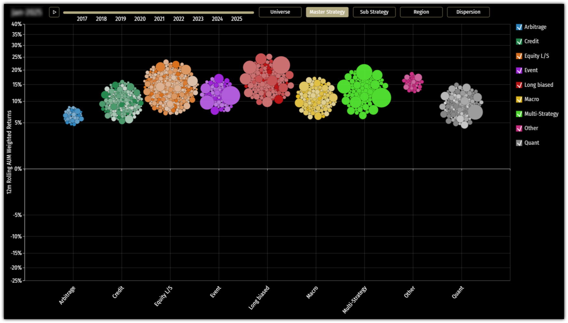Toggle the Long biased checkbox
Viewport: 568px width, 323px height.
tap(519, 85)
